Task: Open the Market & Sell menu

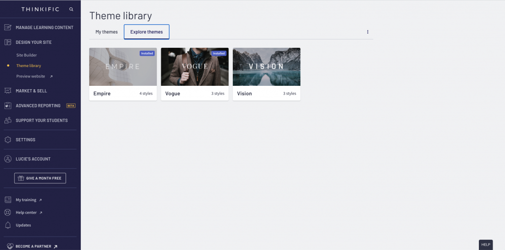Action: click(31, 91)
